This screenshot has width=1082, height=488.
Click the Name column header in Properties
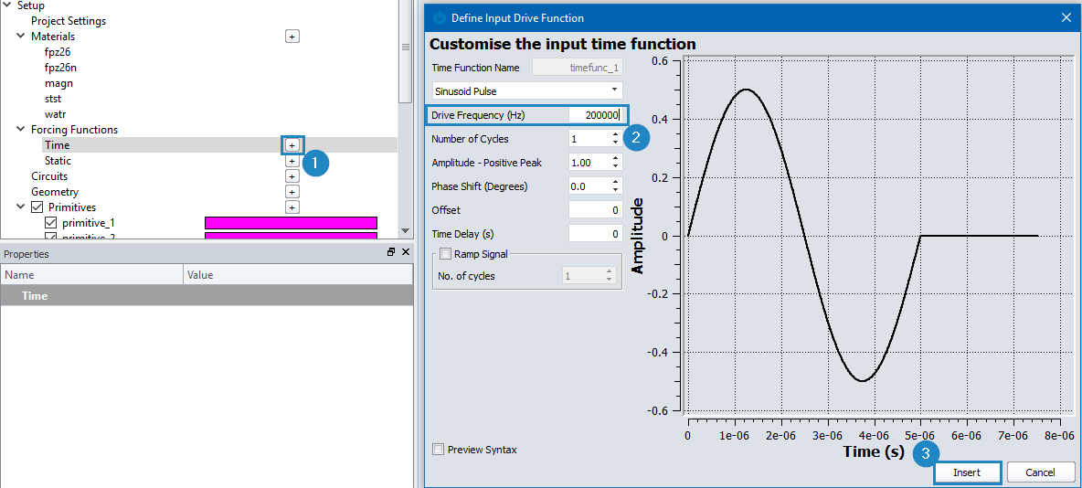pyautogui.click(x=91, y=275)
